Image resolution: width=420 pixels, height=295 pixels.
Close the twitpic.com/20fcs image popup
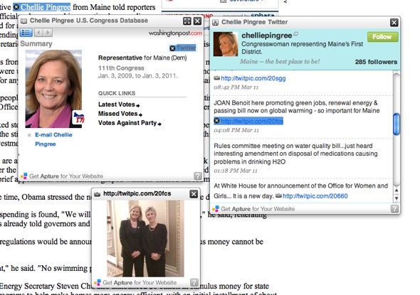pos(194,194)
